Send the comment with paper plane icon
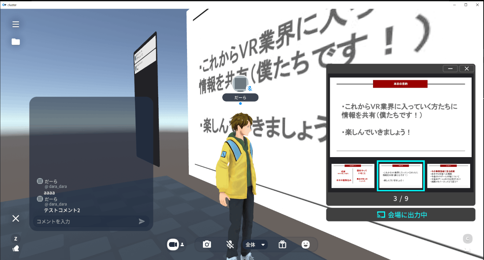The width and height of the screenshot is (484, 260). point(142,221)
